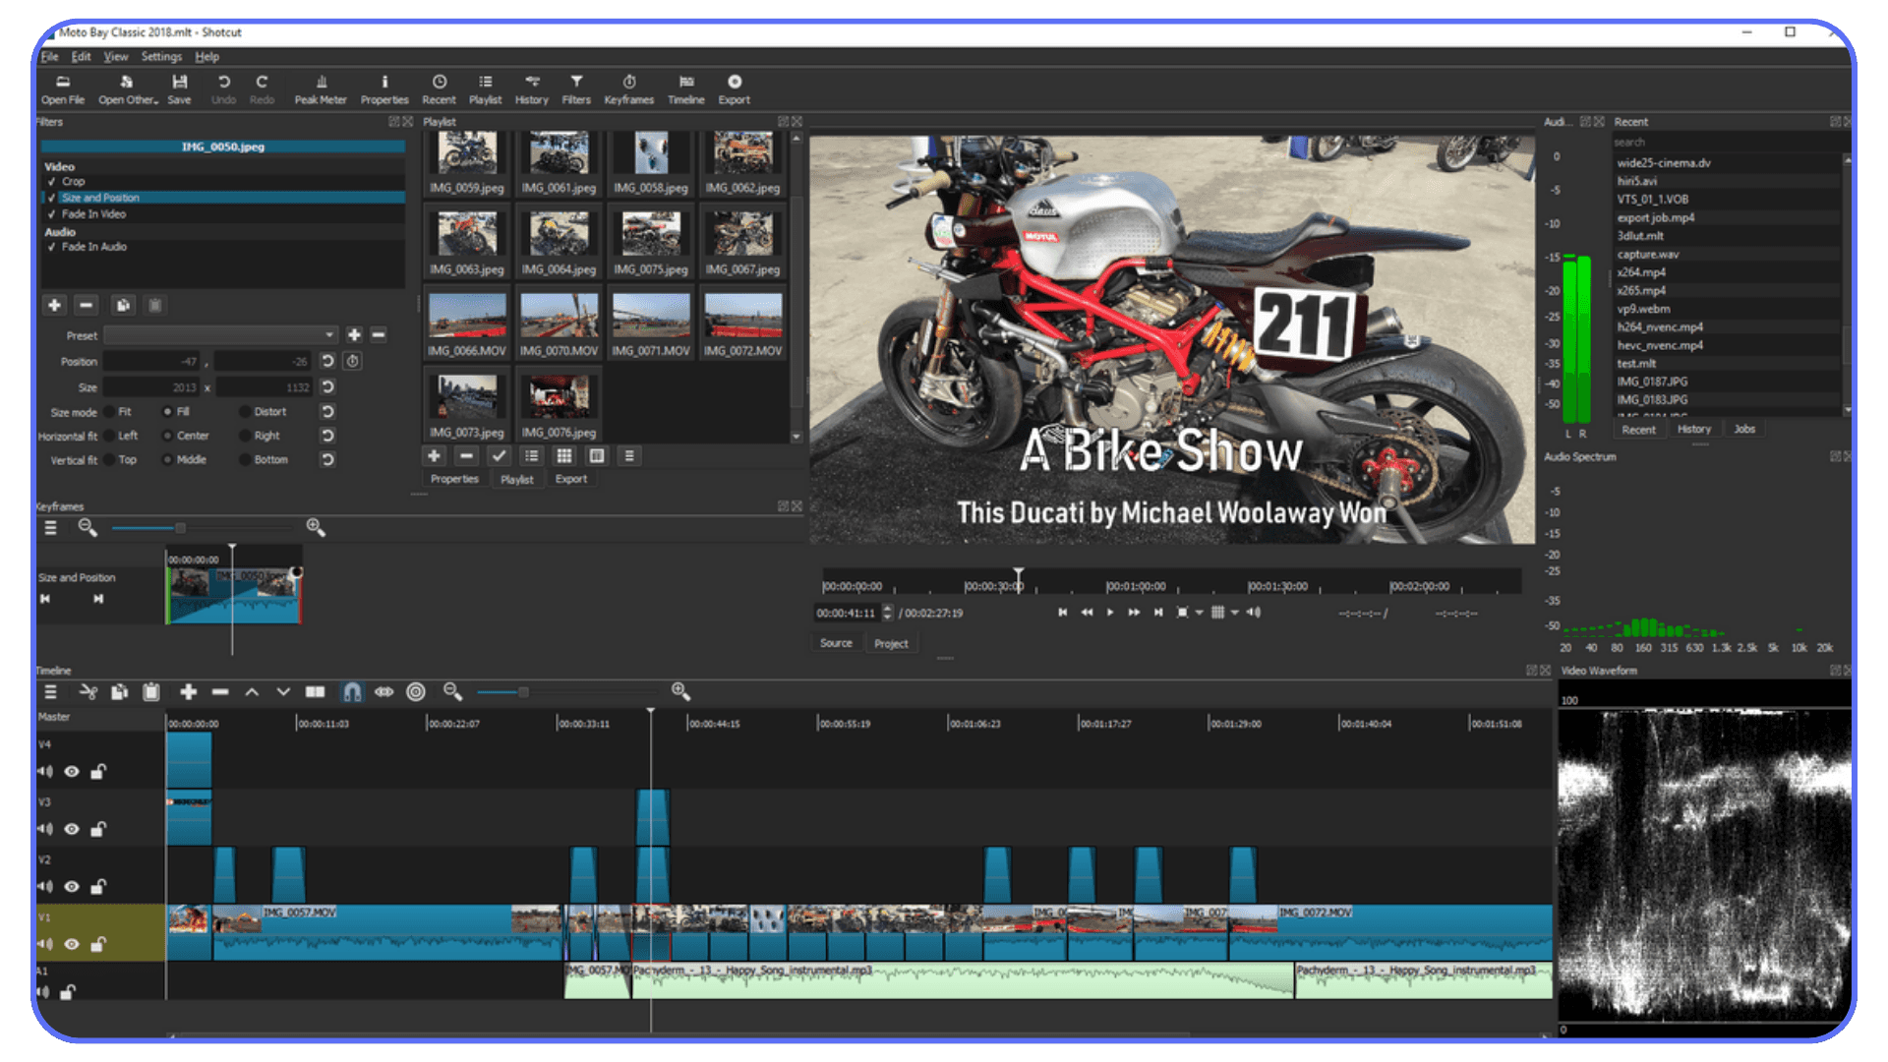Click the Redo toolbar icon
The height and width of the screenshot is (1062, 1888).
(262, 88)
